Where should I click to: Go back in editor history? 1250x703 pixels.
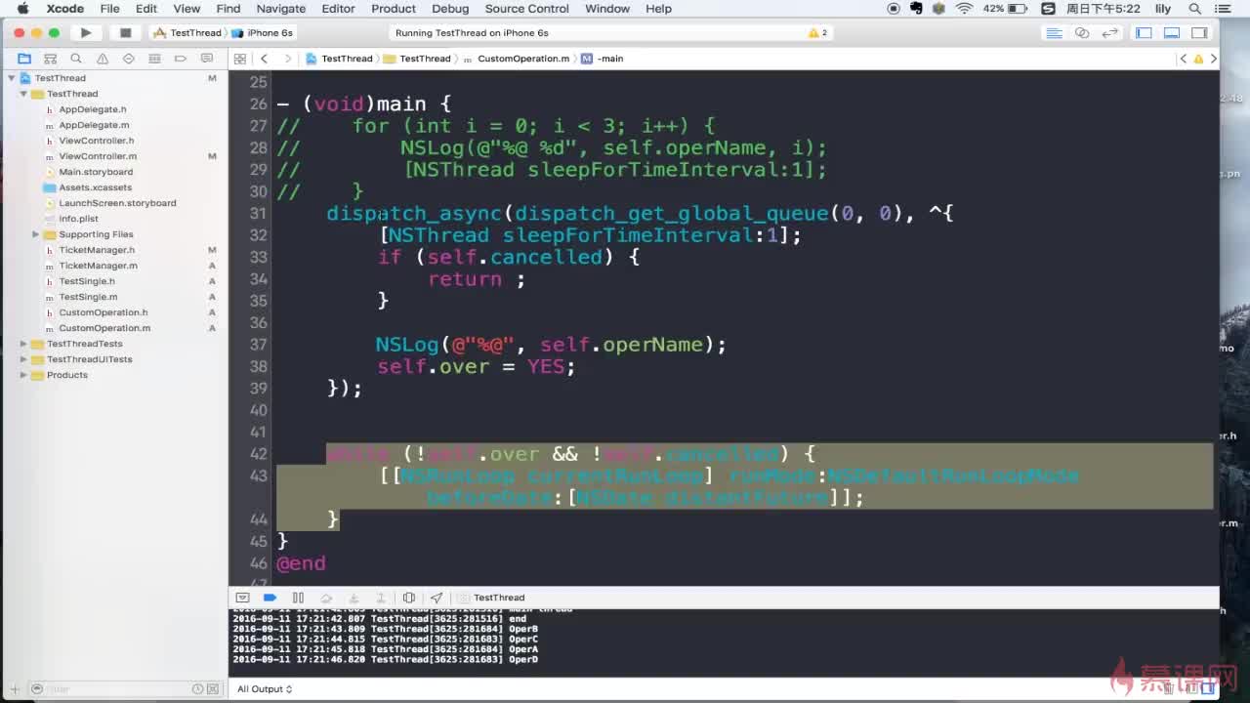[x=264, y=59]
